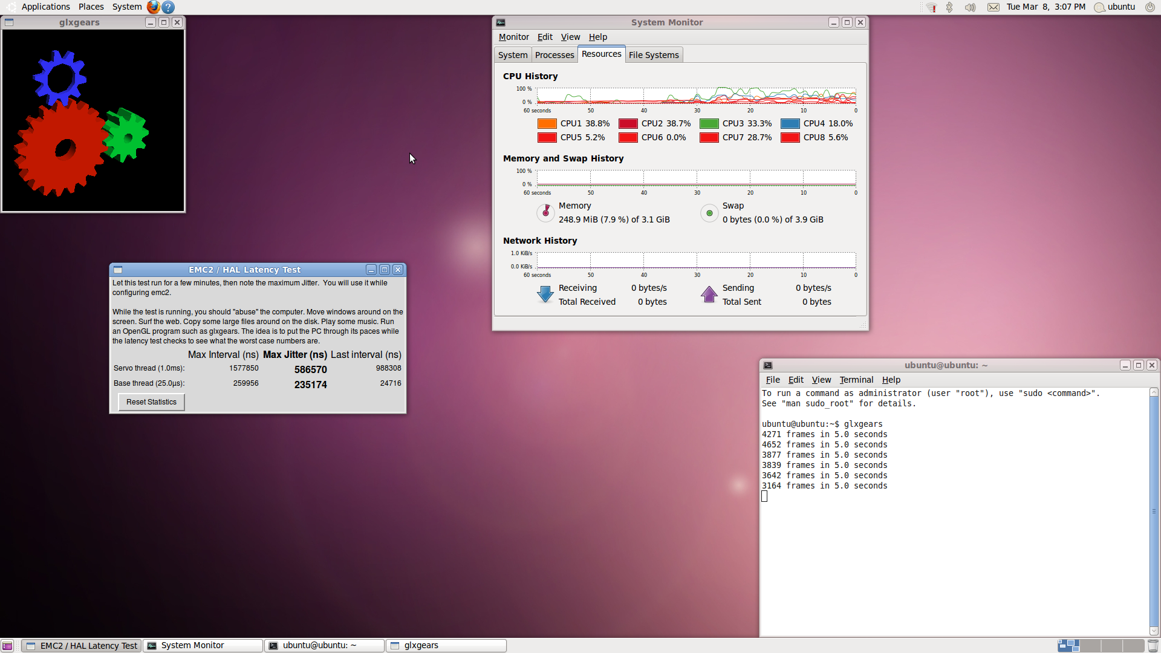Open the ubuntu user menu
Screen dimensions: 1161x653
[1115, 7]
